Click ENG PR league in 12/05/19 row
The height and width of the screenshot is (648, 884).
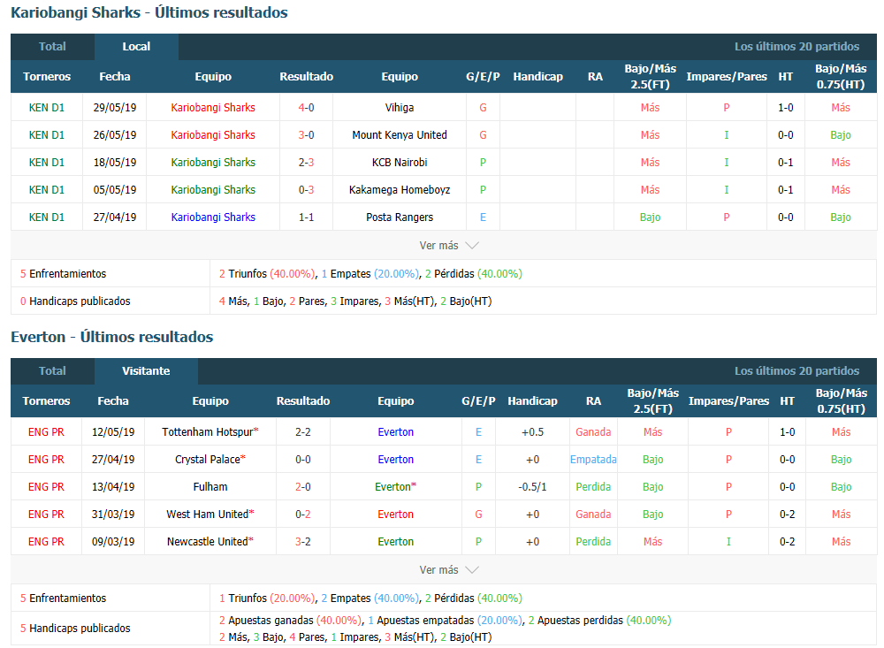coord(46,432)
